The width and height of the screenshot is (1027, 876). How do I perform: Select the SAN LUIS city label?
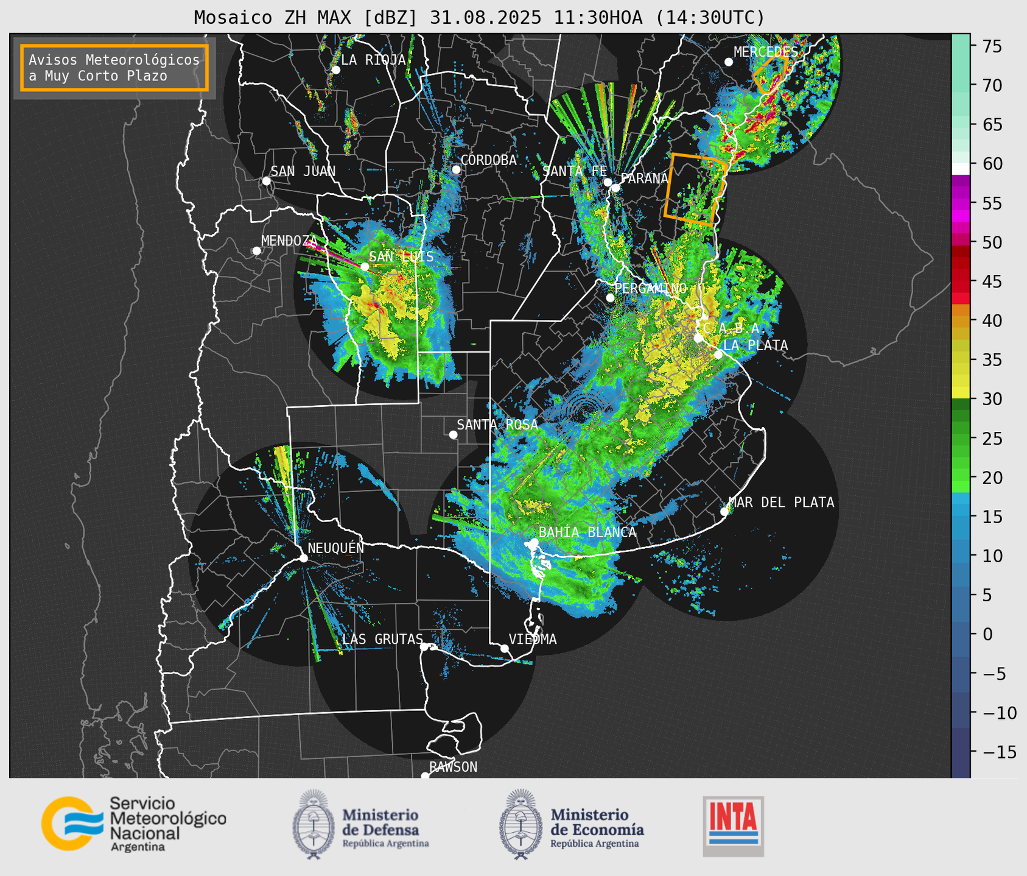pos(401,256)
